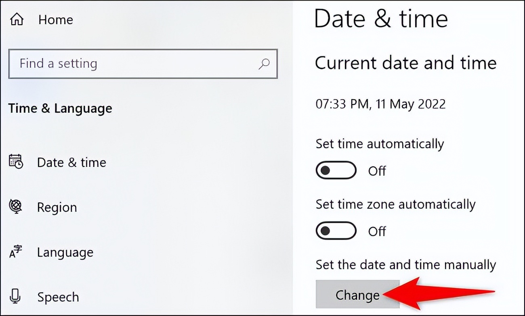Open the Speech settings section
This screenshot has height=316, width=525.
coord(58,297)
